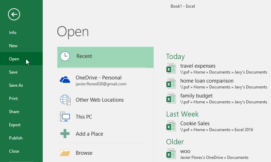Select the Recent clock icon

point(65,56)
